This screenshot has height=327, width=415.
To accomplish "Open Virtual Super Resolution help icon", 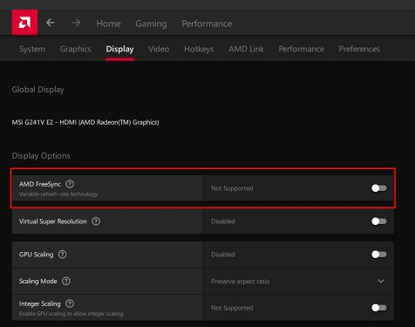I will click(96, 221).
